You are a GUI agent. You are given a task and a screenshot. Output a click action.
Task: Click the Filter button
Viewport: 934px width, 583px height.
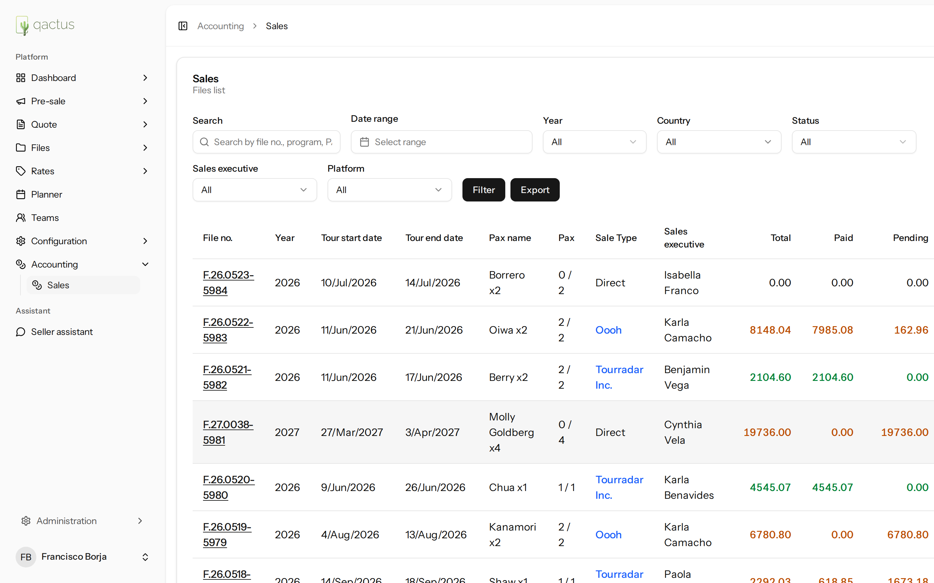coord(484,190)
